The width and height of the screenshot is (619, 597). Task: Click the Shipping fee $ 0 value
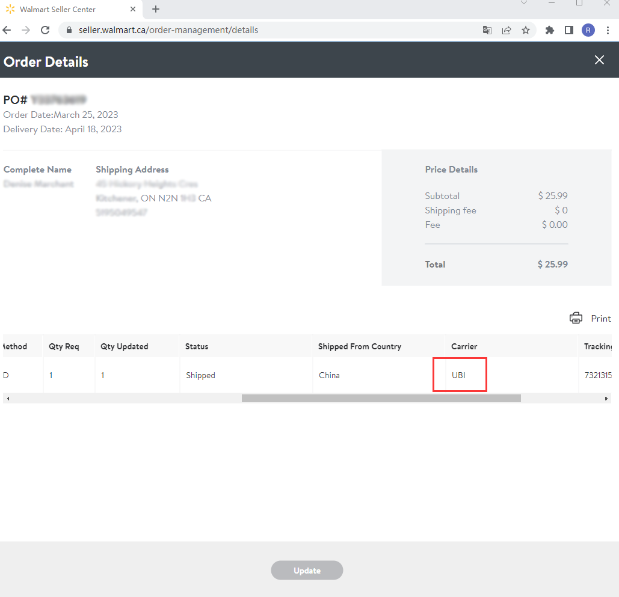point(561,210)
